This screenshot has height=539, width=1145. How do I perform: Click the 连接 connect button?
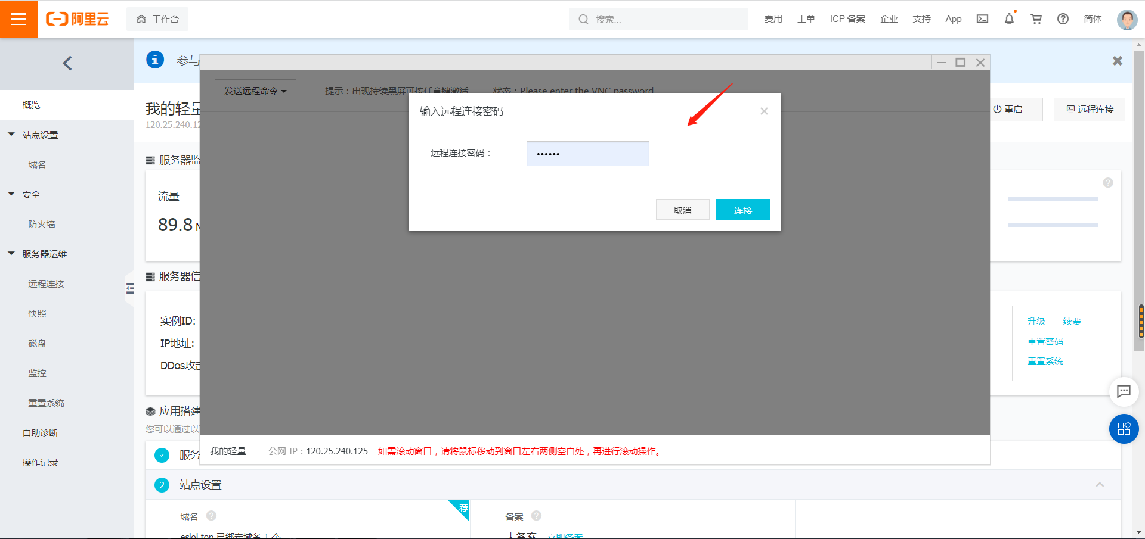(x=742, y=210)
